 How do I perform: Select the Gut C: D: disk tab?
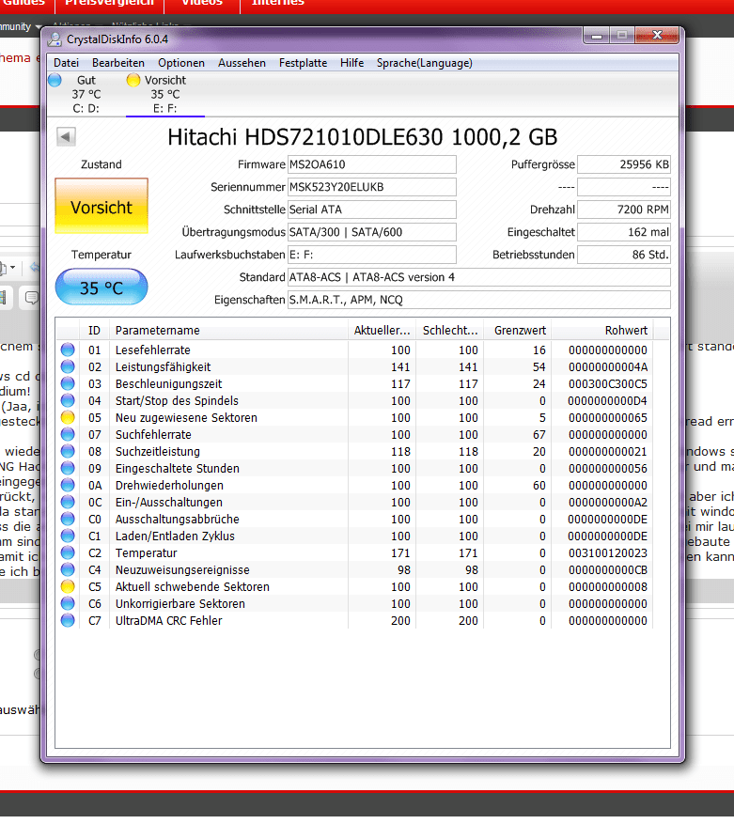[86, 94]
